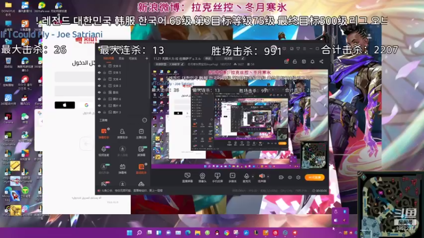424x238 pixels.
Task: Hide the 文本3 layer with its eye icon
Action: [99, 86]
